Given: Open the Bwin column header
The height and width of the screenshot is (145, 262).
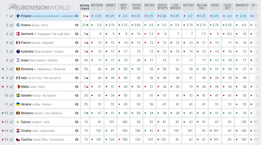Looking at the screenshot, I should [x=215, y=7].
